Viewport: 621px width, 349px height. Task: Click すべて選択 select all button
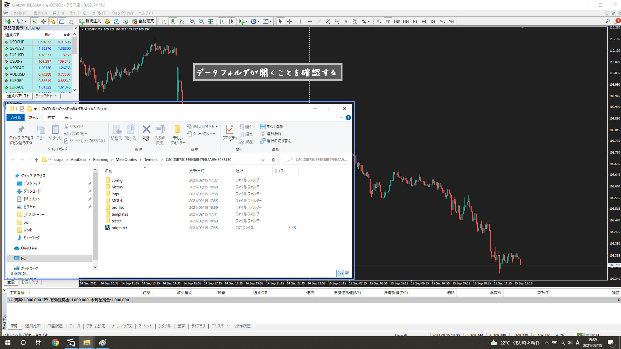click(x=272, y=127)
